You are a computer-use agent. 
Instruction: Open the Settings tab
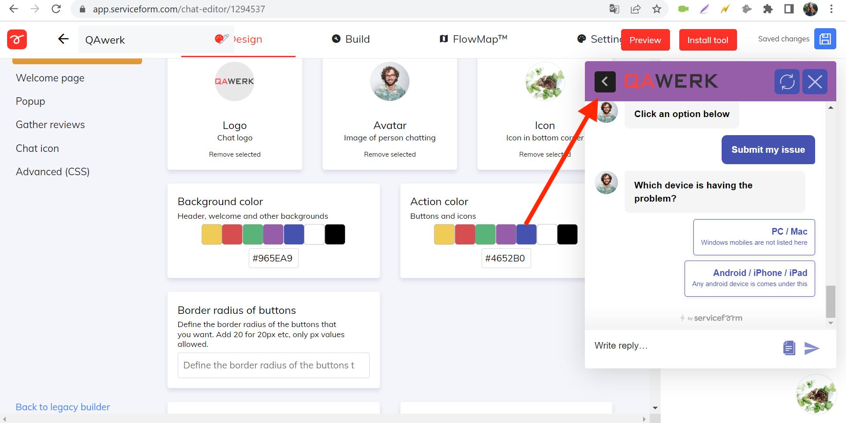coord(599,39)
